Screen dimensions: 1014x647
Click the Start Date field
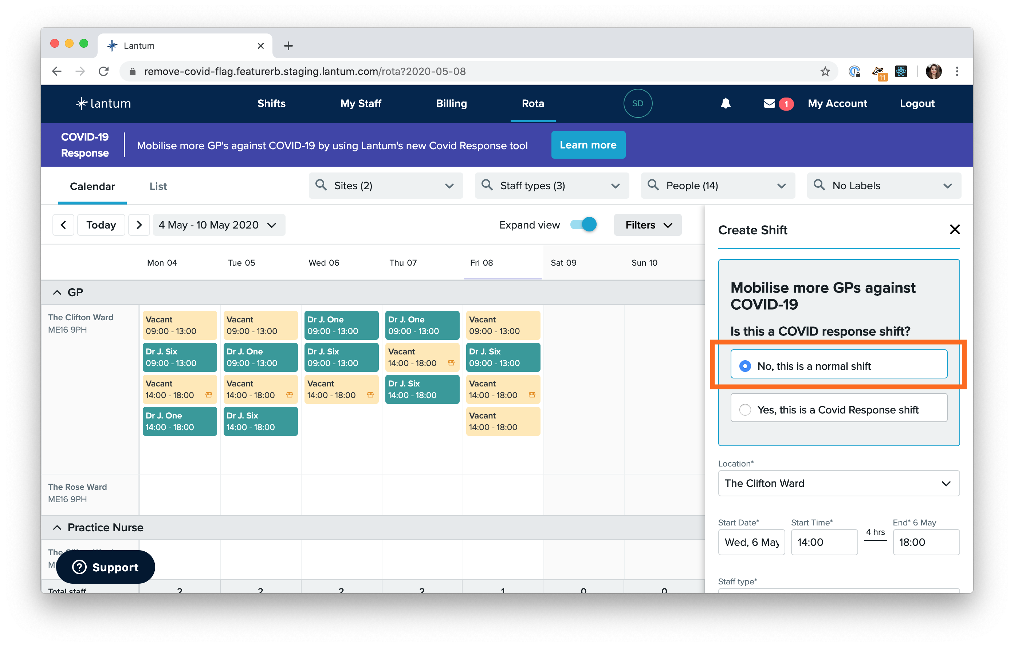(x=751, y=542)
